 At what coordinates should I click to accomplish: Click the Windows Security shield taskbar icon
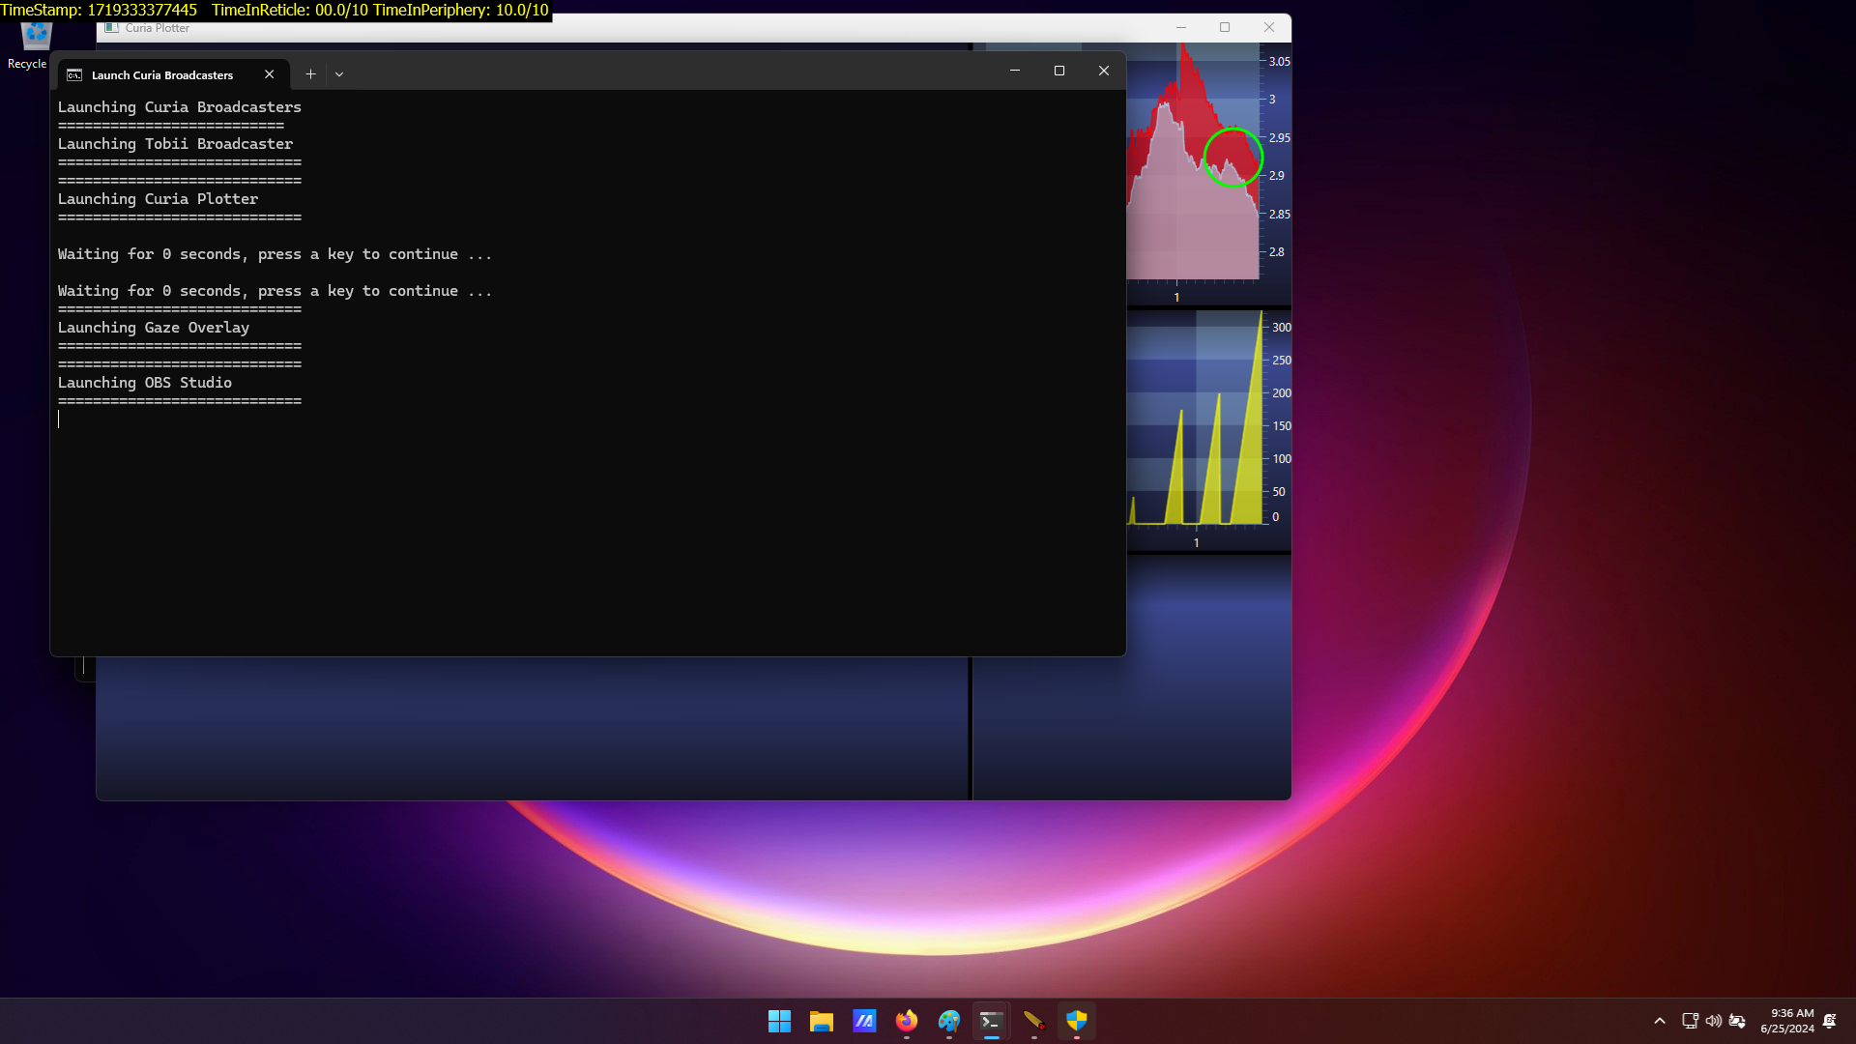pos(1076,1021)
